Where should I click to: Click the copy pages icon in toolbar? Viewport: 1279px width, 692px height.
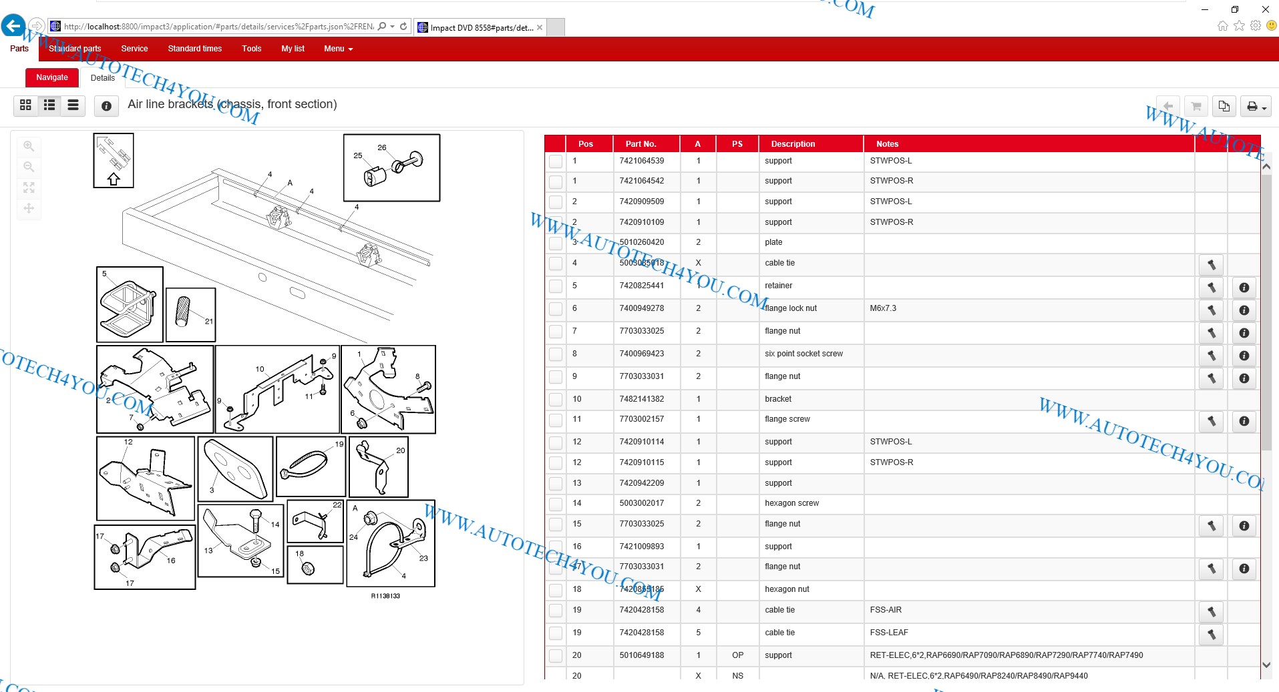coord(1224,106)
